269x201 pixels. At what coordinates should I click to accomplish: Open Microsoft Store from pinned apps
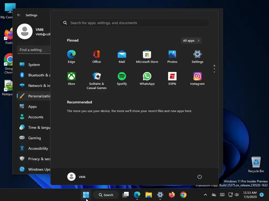147,57
